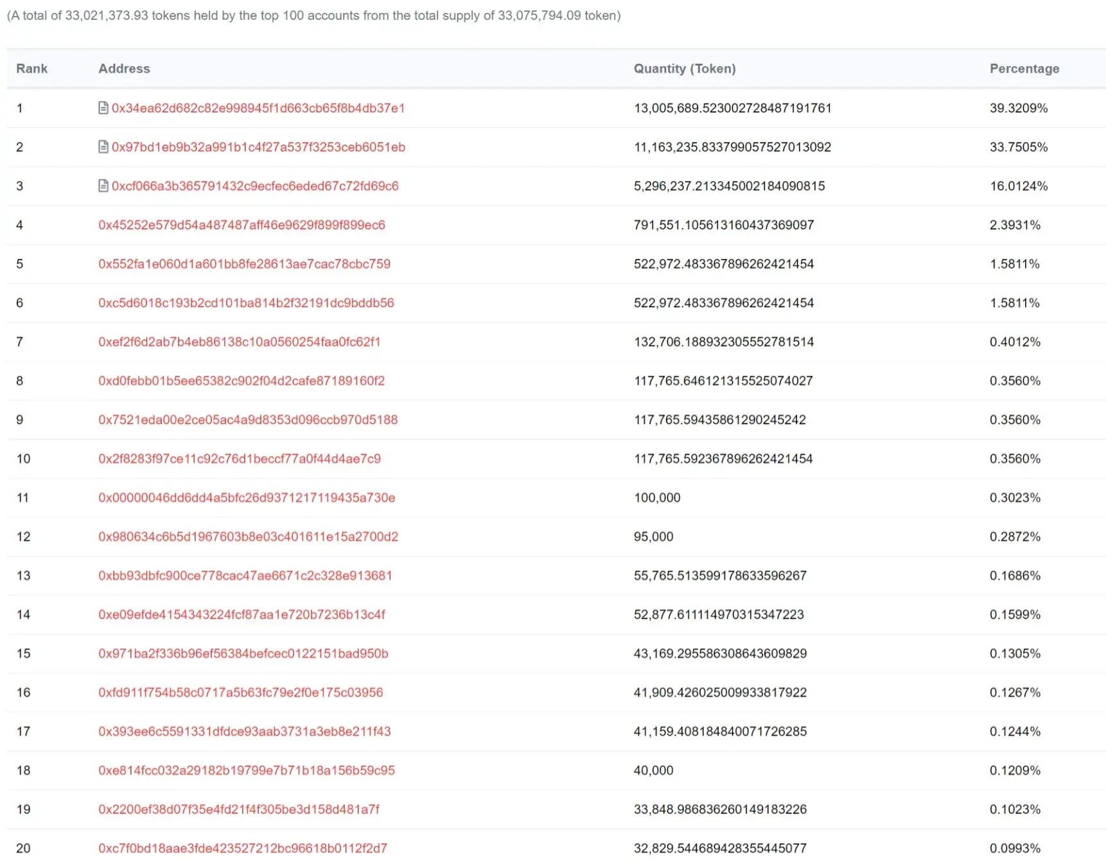Open rank 10 address 0x2f8283f97ce11c92c76d1beccf77a0f44d4ae7c9

[240, 459]
